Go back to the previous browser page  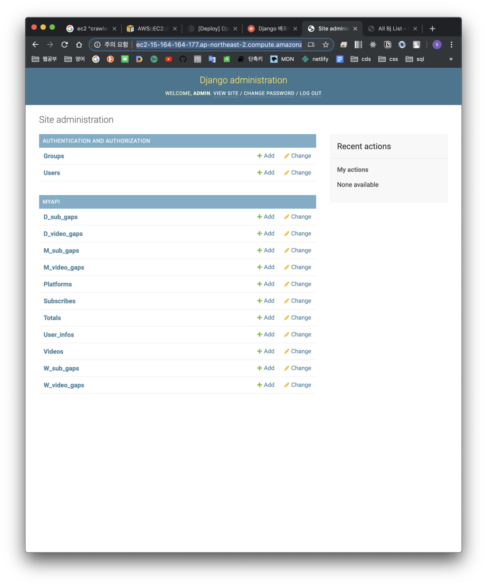[x=36, y=45]
